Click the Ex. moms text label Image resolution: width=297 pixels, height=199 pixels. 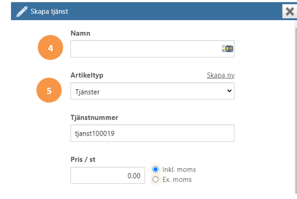[x=177, y=179]
